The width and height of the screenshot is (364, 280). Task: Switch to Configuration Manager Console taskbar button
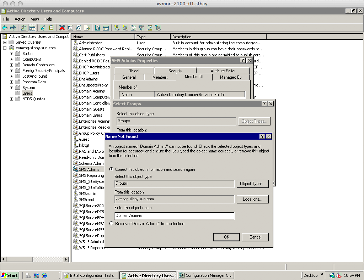[206, 275]
